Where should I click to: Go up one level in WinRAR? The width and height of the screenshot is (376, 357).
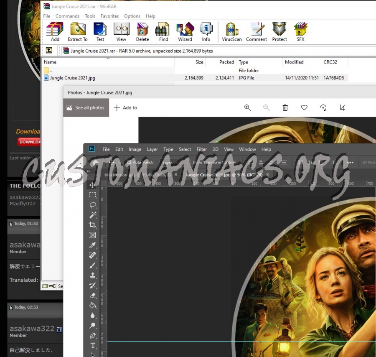pyautogui.click(x=49, y=51)
